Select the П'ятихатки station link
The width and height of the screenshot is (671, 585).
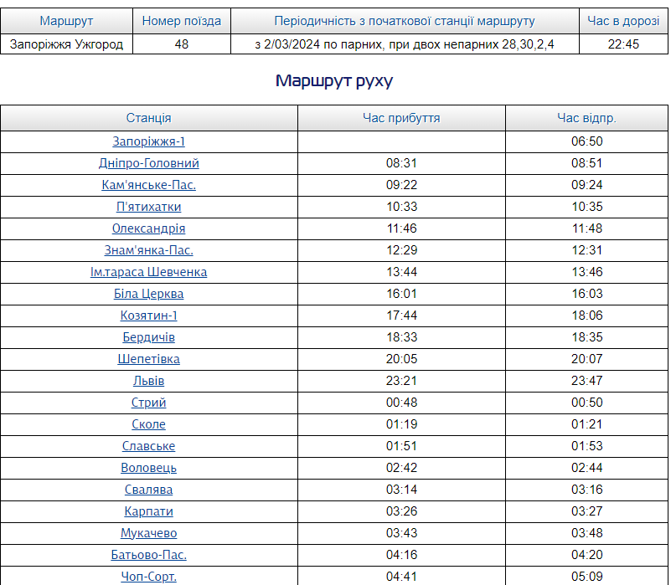[x=148, y=207]
